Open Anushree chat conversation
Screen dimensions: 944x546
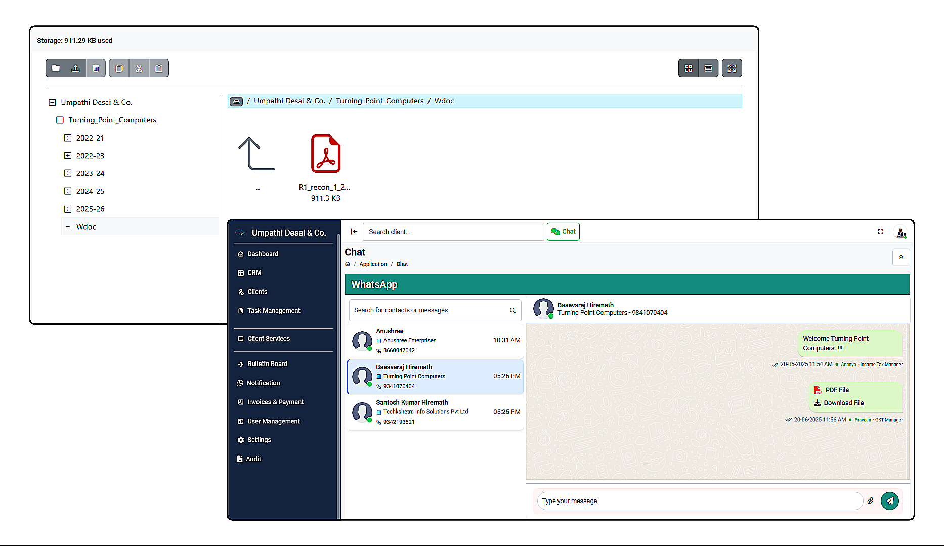coord(435,341)
